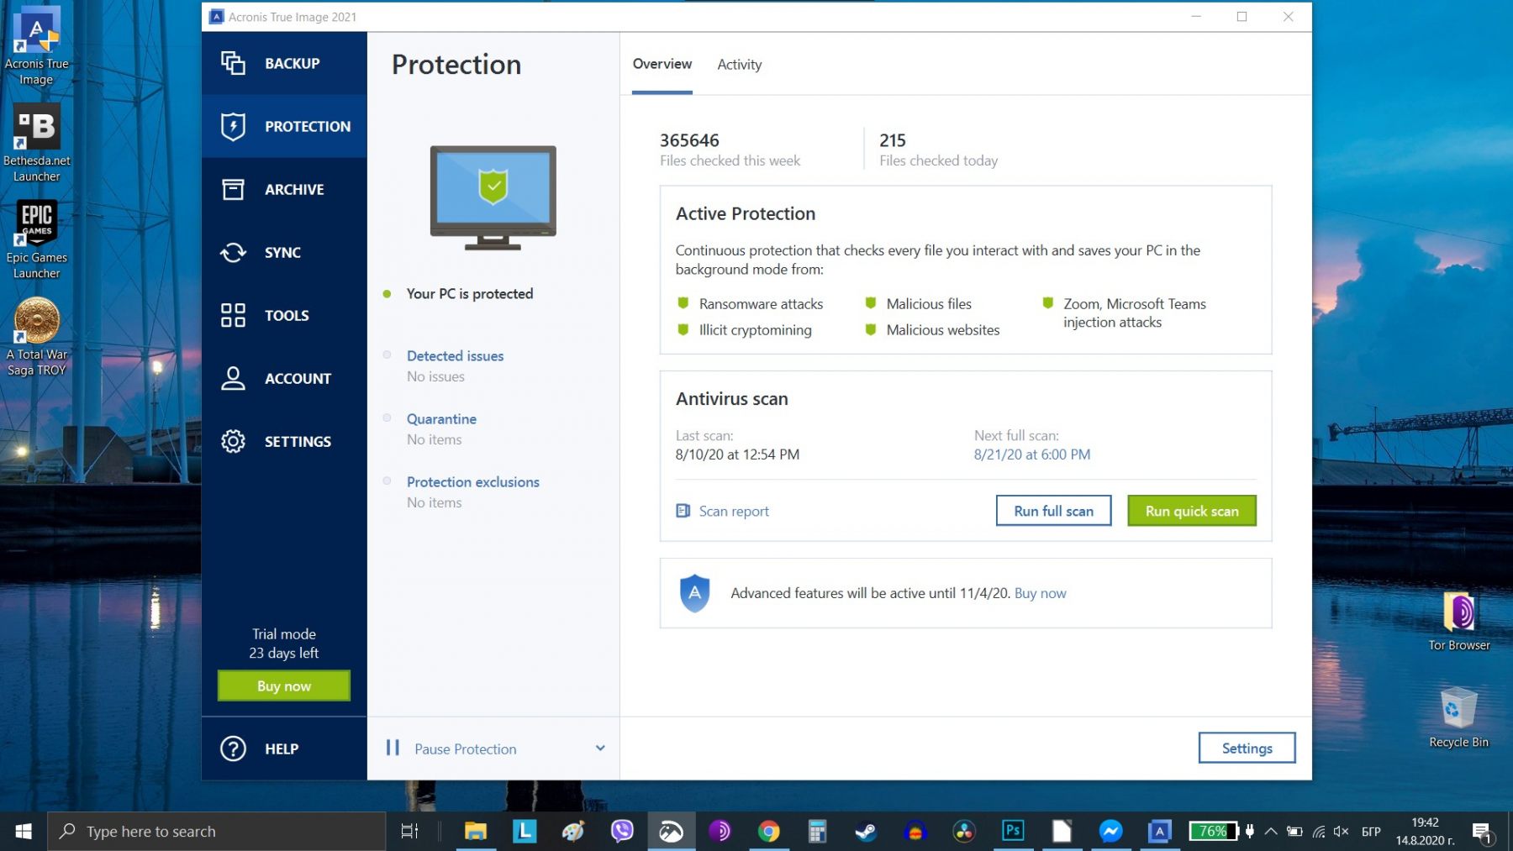Open DaVinci Resolve from the taskbar
The width and height of the screenshot is (1513, 851).
pos(964,832)
